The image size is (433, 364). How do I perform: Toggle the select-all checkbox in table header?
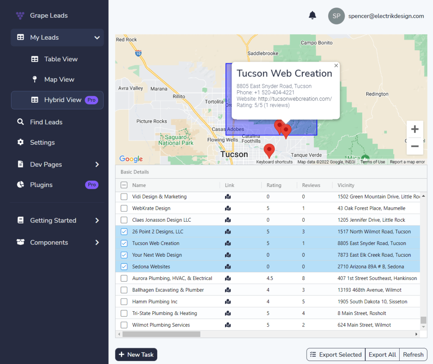coord(124,185)
